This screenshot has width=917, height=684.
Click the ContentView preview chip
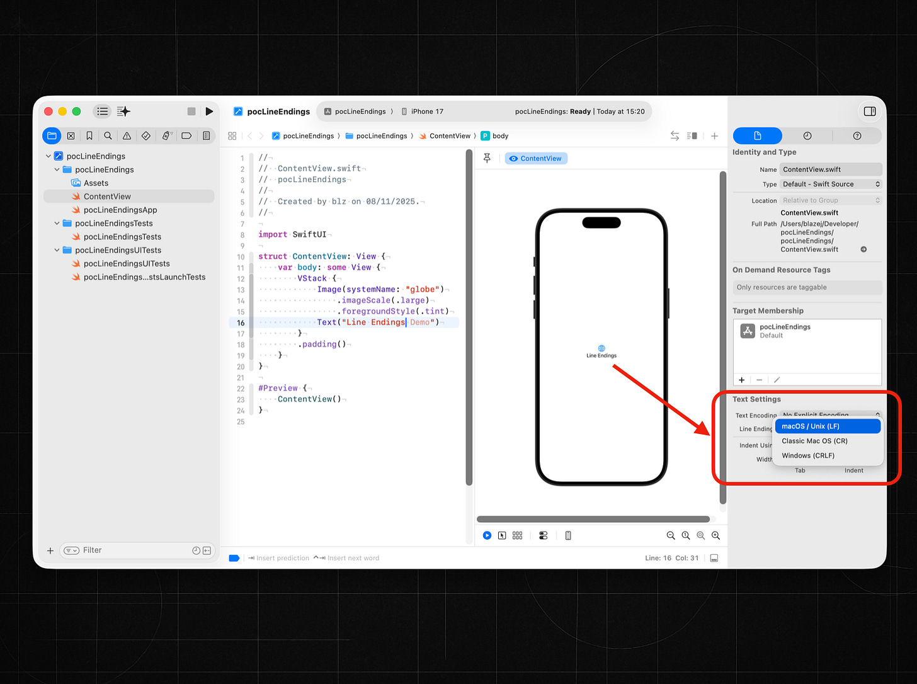point(536,159)
